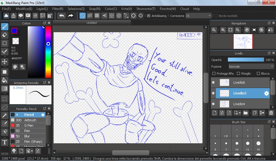The width and height of the screenshot is (276, 161).
Task: Enable curve snap guide
Action: point(126,16)
